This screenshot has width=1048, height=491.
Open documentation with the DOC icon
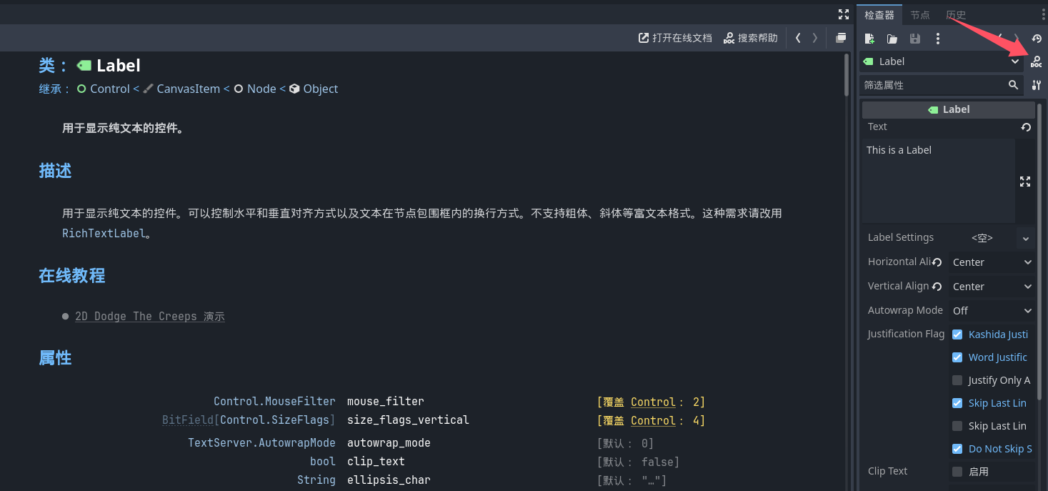(x=1036, y=62)
